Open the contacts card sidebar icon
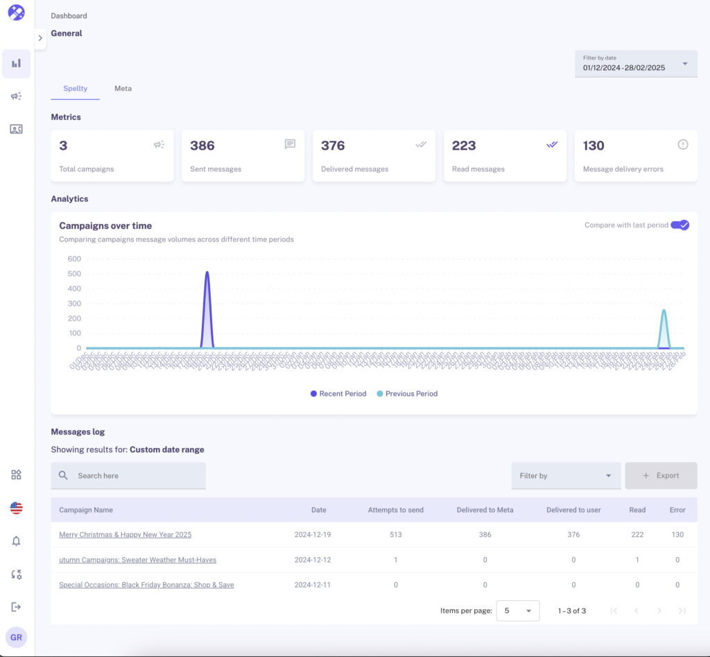The image size is (710, 657). [16, 129]
